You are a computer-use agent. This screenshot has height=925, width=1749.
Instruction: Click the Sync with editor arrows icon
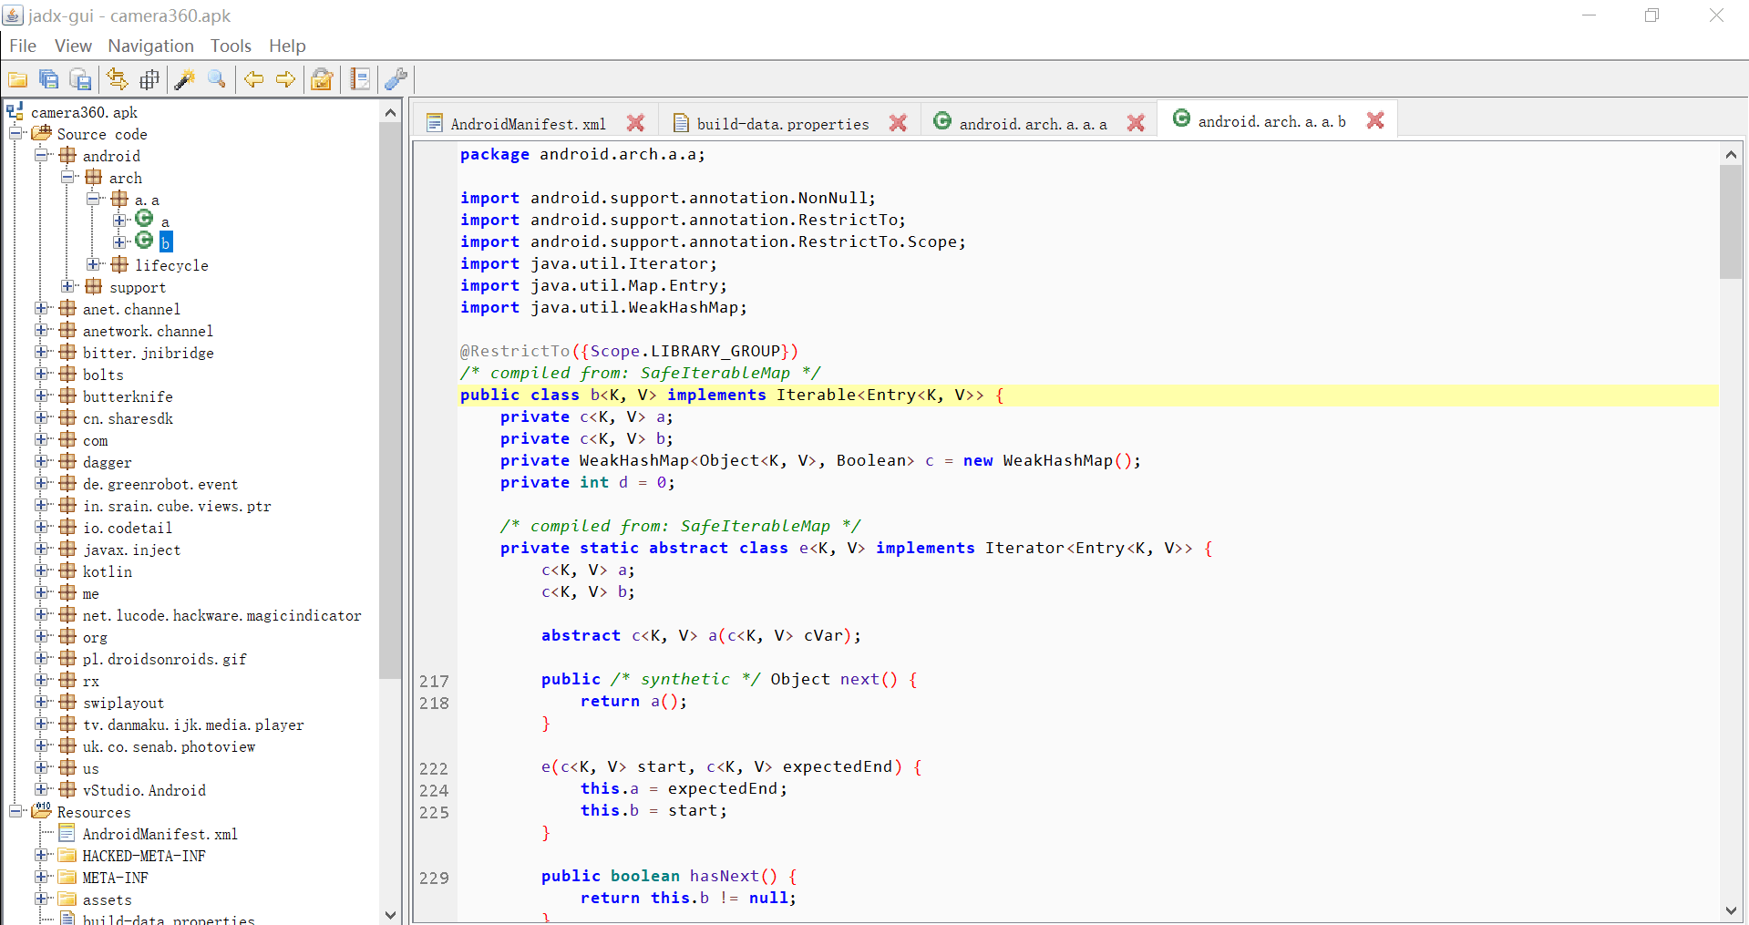[x=118, y=80]
